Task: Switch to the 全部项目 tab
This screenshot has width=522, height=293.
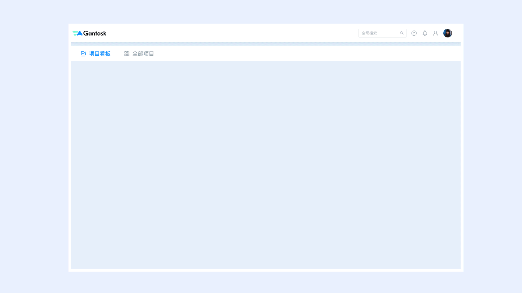Action: coord(139,54)
